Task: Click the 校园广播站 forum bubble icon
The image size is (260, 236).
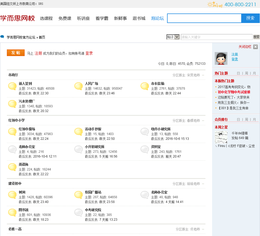Action: (x=78, y=195)
